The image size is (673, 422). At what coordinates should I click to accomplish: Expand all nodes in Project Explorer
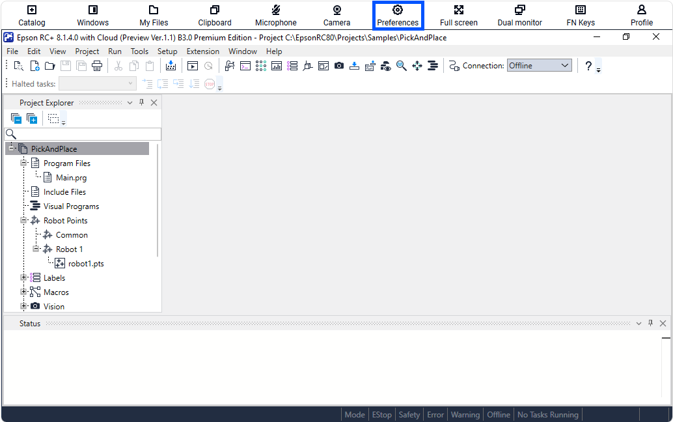pyautogui.click(x=32, y=119)
